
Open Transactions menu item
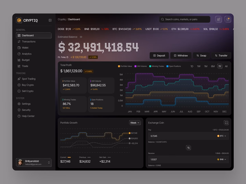[x=34, y=42]
